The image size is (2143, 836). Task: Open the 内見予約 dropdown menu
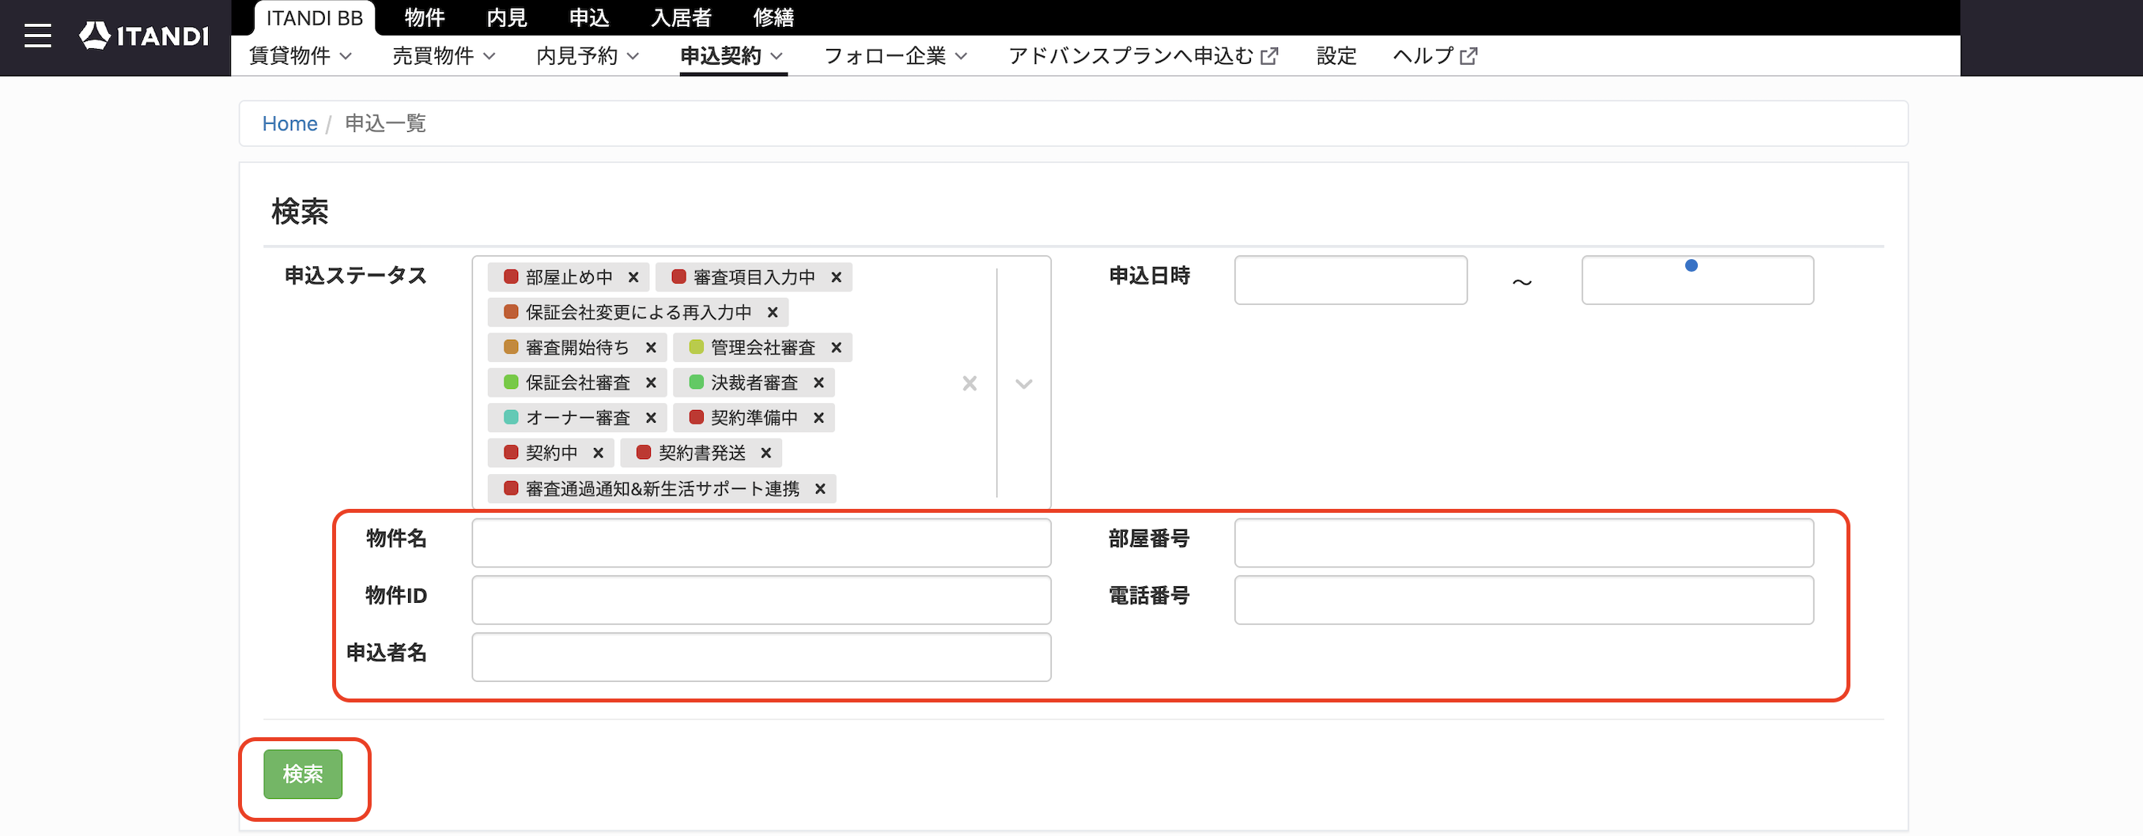tap(588, 55)
